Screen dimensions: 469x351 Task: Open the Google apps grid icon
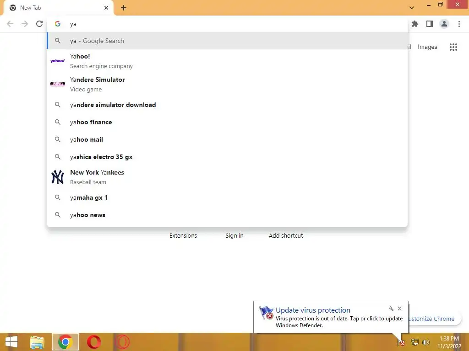(x=453, y=47)
